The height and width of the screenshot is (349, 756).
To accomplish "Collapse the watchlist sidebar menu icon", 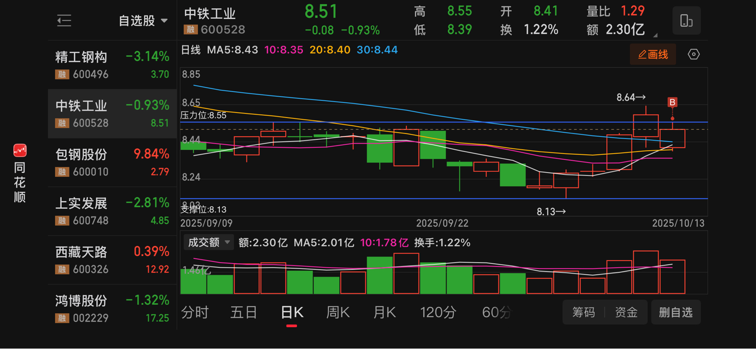I will [x=64, y=20].
